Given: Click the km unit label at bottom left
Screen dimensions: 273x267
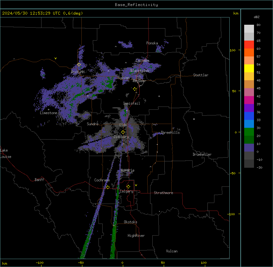Looking at the screenshot, I should 5,264.
